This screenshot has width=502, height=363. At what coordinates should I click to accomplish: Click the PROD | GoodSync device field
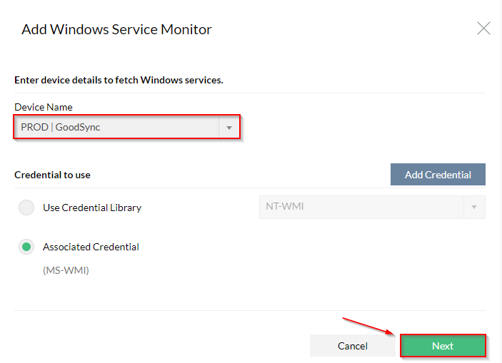127,127
